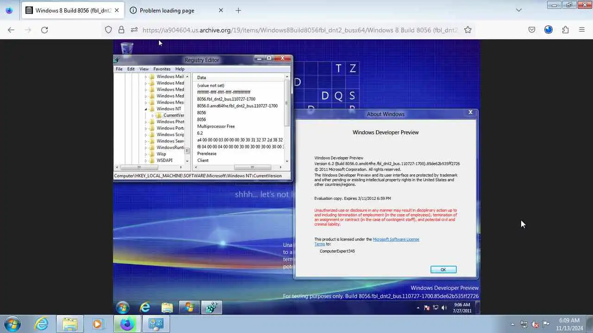Open the Start orb in the Windows 8 screenshot

123,308
